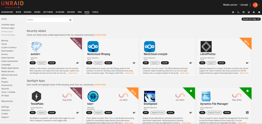Click Install on LibrePhotos card
Image resolution: width=262 pixels, height=124 pixels.
pos(221,63)
